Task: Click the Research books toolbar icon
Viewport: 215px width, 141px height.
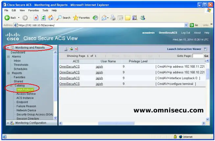Action: click(135, 18)
